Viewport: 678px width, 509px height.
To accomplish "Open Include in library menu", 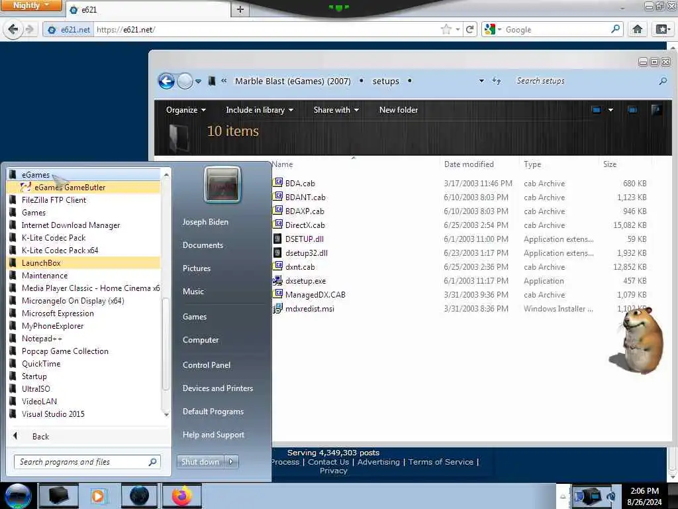I will pyautogui.click(x=260, y=110).
